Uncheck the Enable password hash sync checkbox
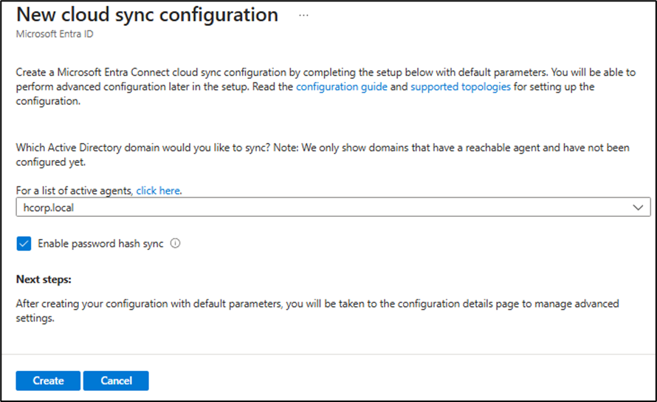Viewport: 657px width, 402px height. click(x=24, y=243)
